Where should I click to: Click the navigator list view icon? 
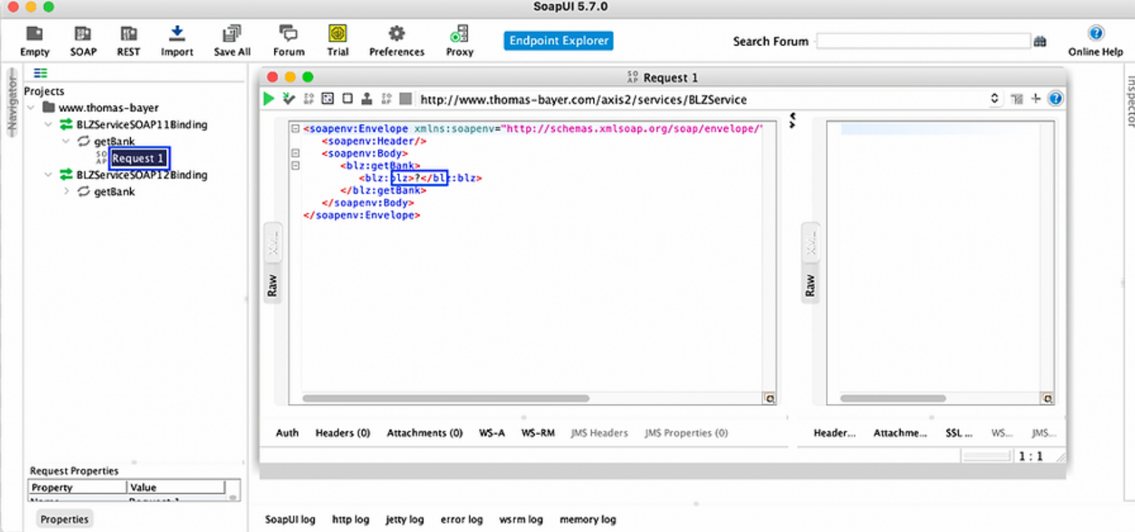pyautogui.click(x=41, y=73)
